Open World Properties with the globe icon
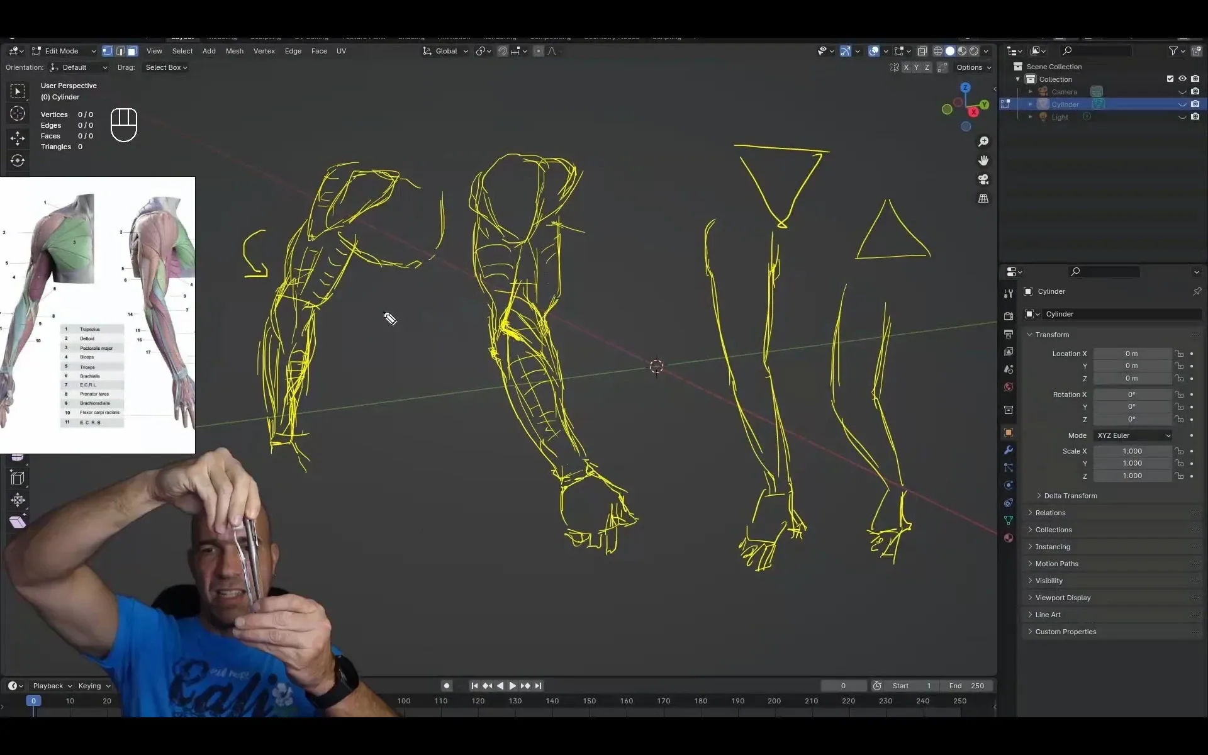 [x=1009, y=387]
